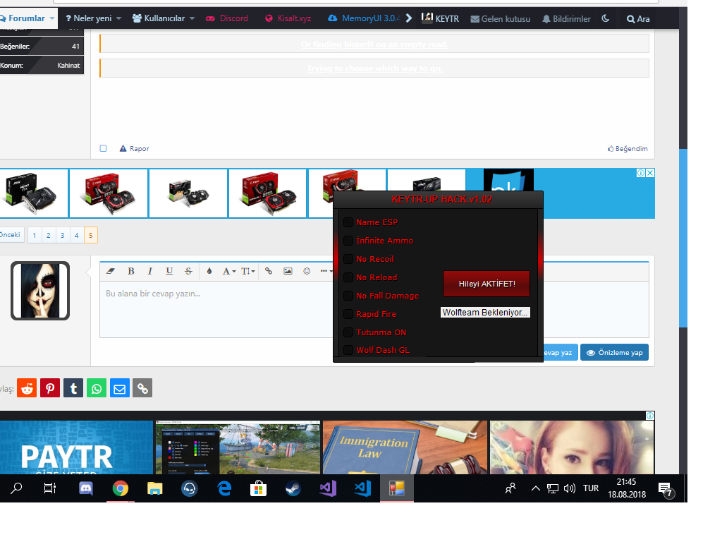Like the post with Beğendim

(628, 148)
